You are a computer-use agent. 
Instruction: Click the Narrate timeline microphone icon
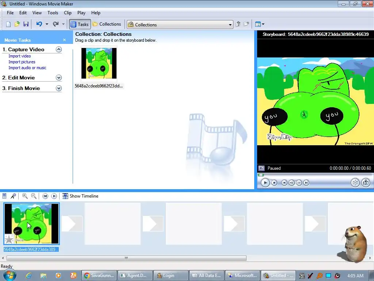pos(13,196)
